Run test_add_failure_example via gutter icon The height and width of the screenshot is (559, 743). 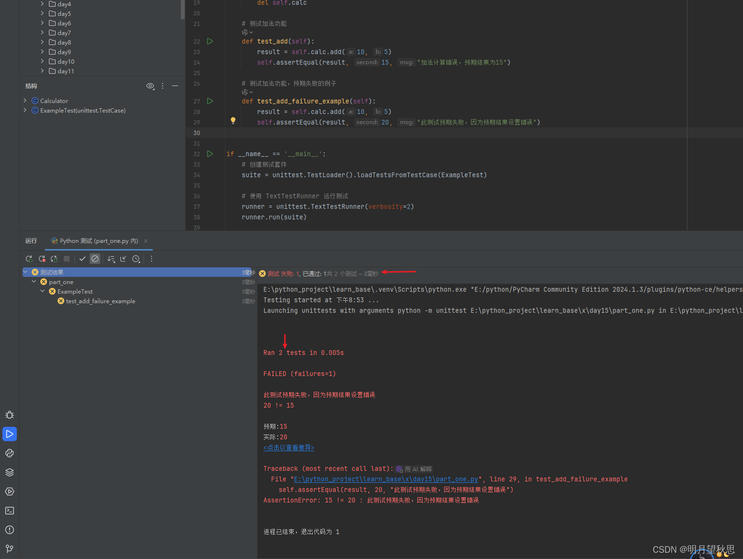coord(210,101)
